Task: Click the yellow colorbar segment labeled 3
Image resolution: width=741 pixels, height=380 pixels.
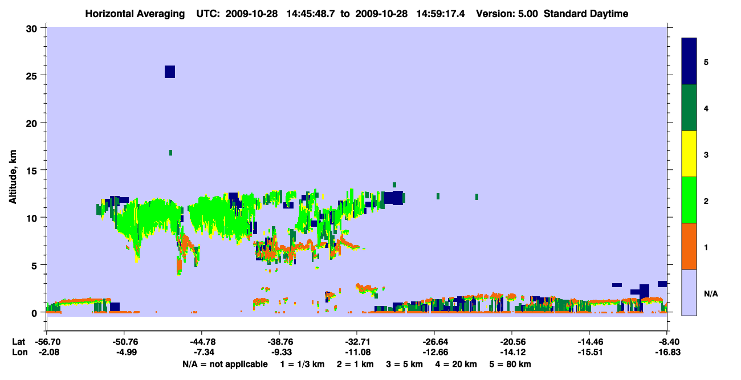Action: click(689, 154)
